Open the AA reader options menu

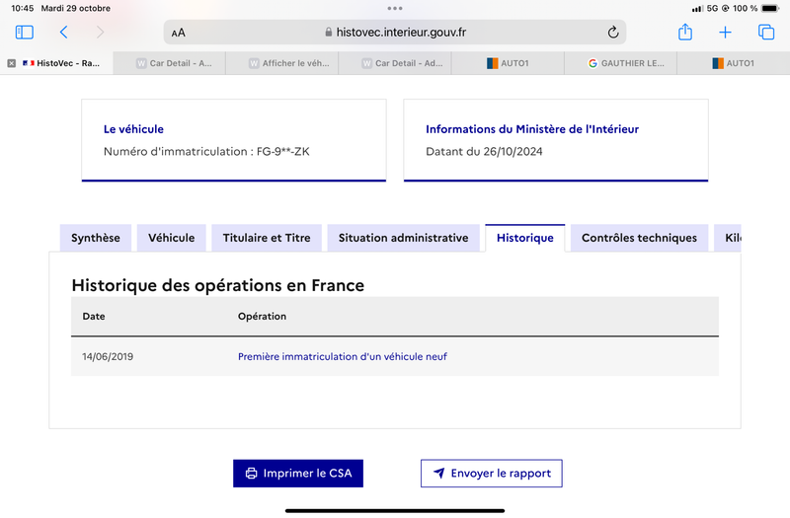click(x=179, y=33)
